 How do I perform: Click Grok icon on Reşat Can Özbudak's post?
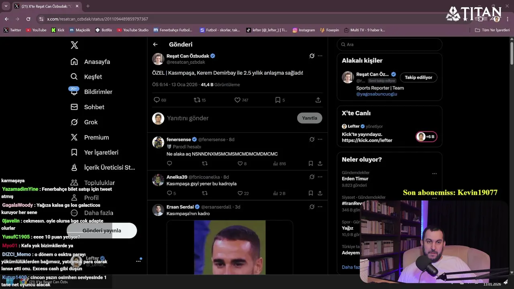312,56
